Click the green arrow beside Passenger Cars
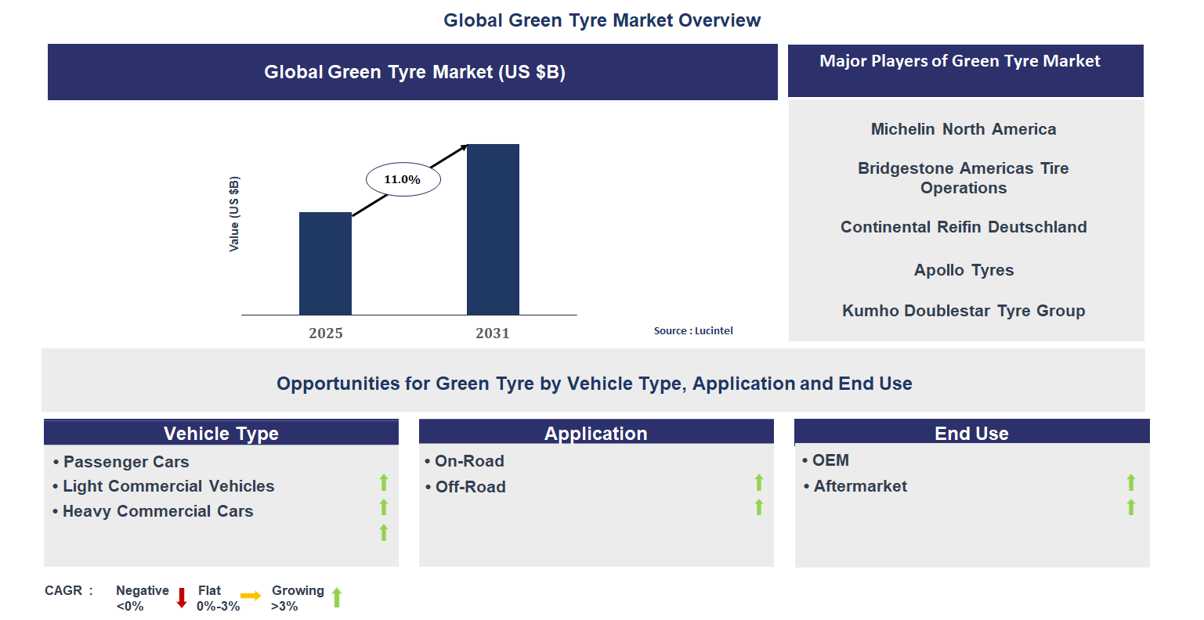 tap(383, 483)
